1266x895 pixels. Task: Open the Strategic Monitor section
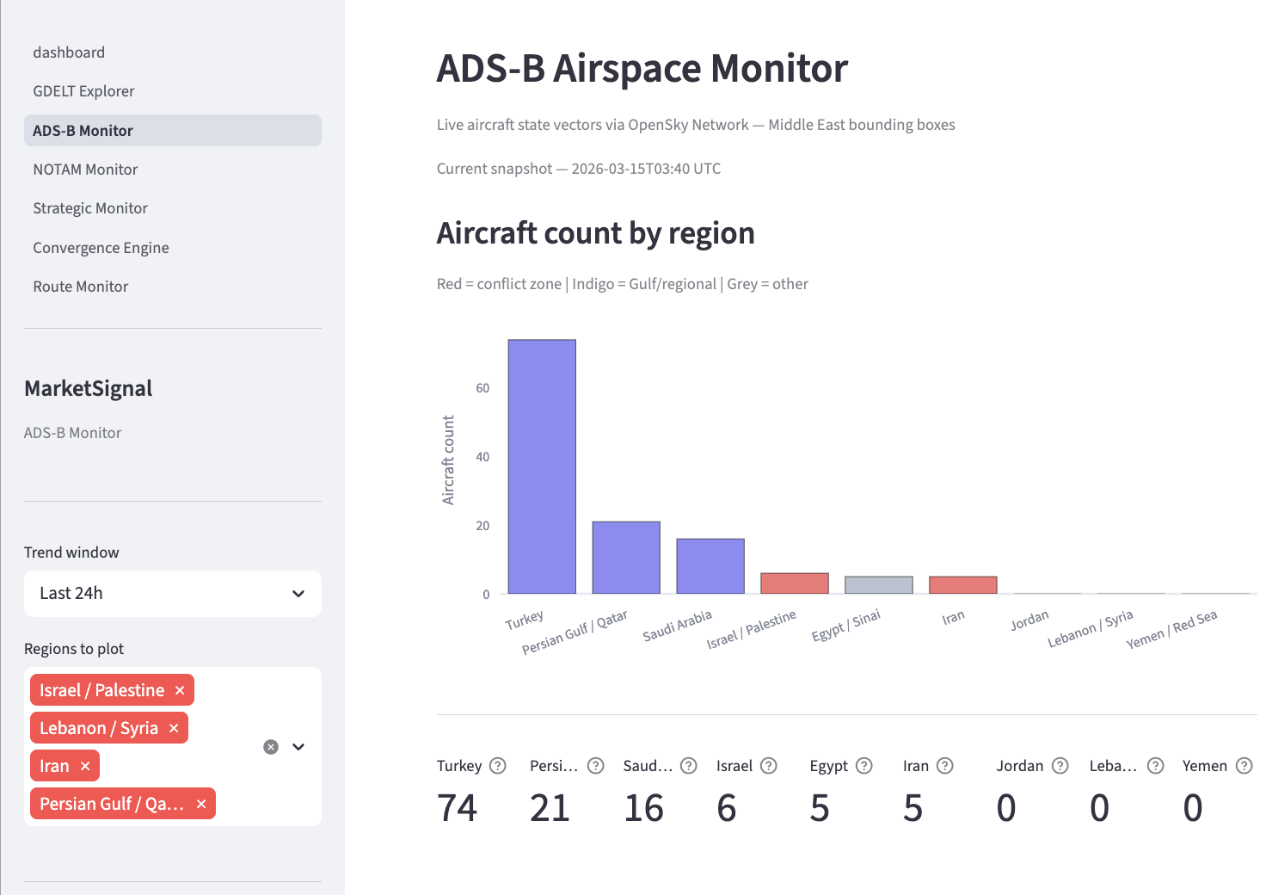[90, 207]
